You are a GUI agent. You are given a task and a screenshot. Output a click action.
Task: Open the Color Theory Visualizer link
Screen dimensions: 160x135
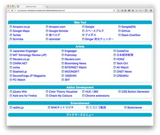63,91
